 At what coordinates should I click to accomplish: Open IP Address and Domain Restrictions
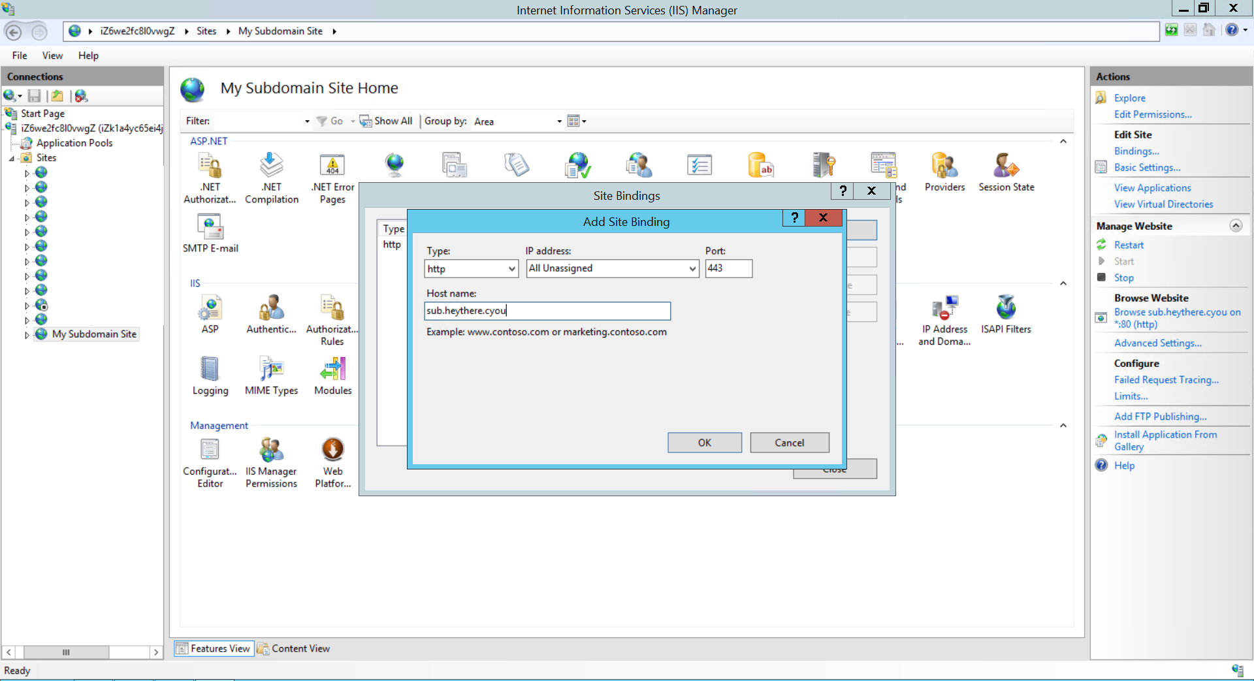(x=944, y=321)
